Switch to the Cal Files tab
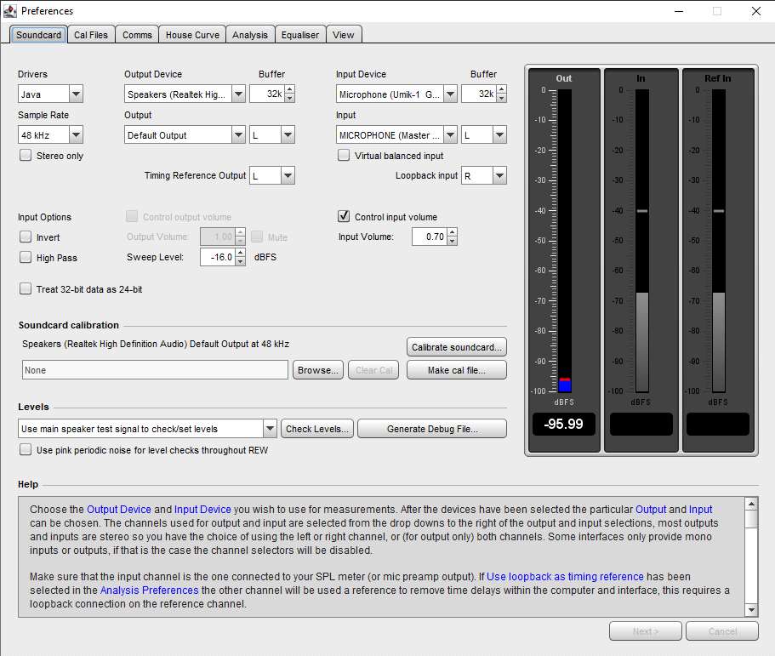This screenshot has width=775, height=656. [x=91, y=34]
